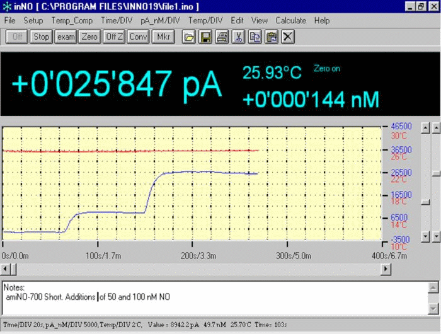This screenshot has height=334, width=441.
Task: Close the inNO window
Action: point(434,6)
